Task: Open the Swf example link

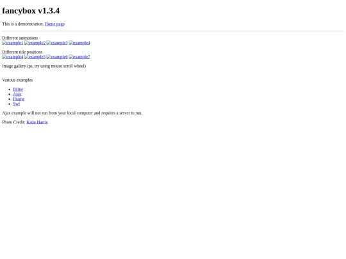Action: tap(16, 104)
